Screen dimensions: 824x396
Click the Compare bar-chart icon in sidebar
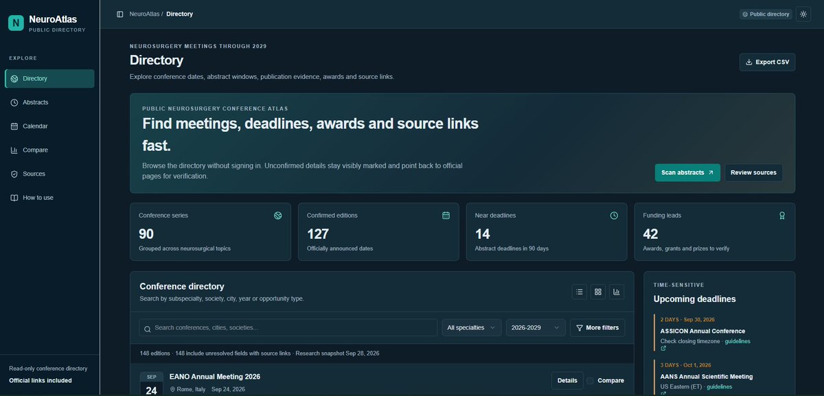pyautogui.click(x=14, y=150)
